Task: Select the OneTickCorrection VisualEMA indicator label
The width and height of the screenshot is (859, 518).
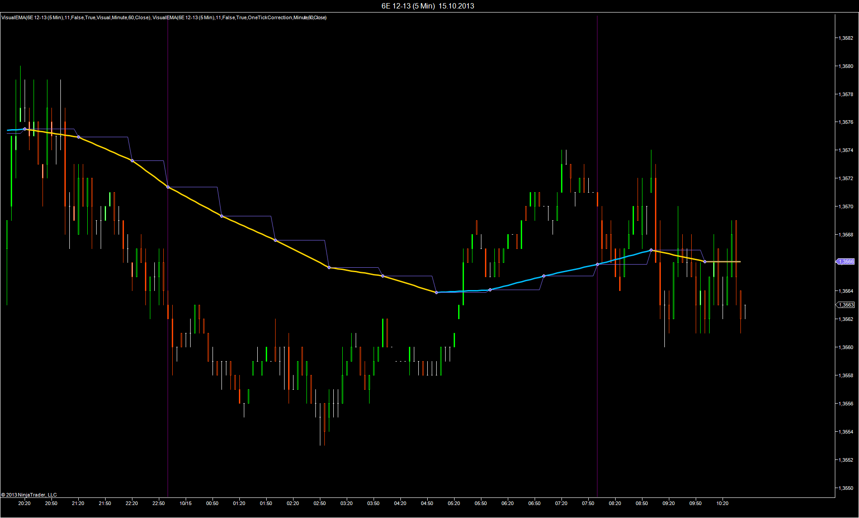Action: 239,17
